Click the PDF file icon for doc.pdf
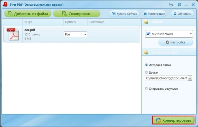The height and width of the screenshot is (127, 198). click(13, 34)
